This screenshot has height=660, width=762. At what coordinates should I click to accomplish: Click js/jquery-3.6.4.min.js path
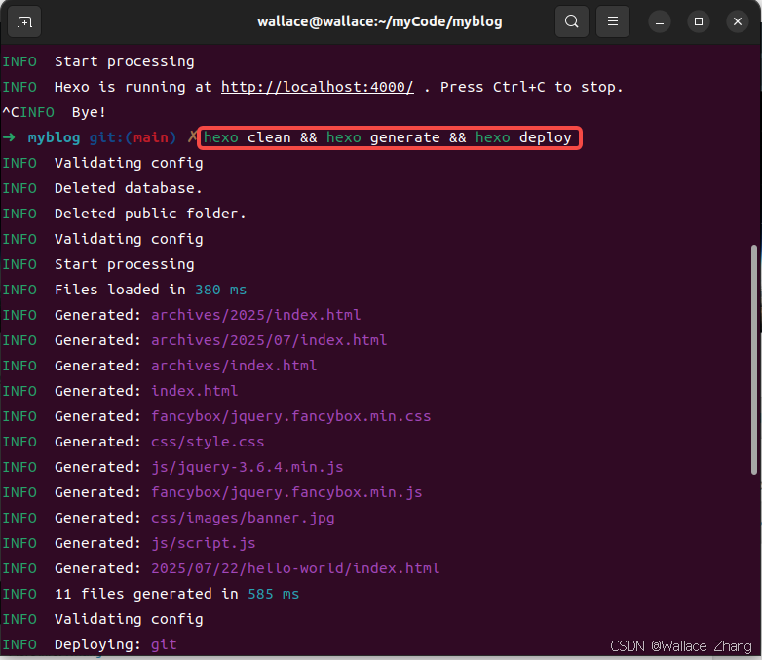(248, 467)
